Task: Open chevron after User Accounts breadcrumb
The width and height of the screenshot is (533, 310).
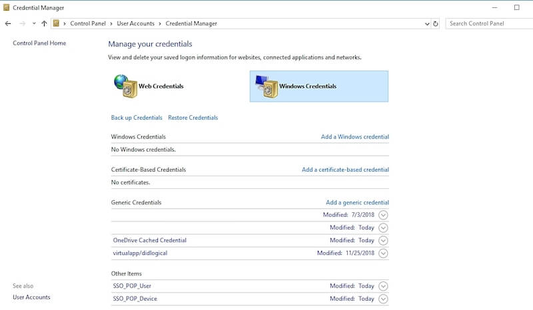Action: tap(160, 24)
